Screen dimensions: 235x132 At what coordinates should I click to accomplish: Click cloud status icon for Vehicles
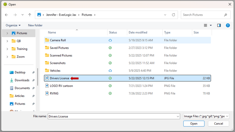click(110, 71)
